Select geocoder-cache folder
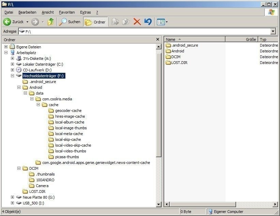Screen dimensions: 280x216 65,111
